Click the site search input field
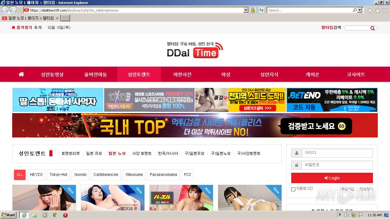 pyautogui.click(x=357, y=28)
